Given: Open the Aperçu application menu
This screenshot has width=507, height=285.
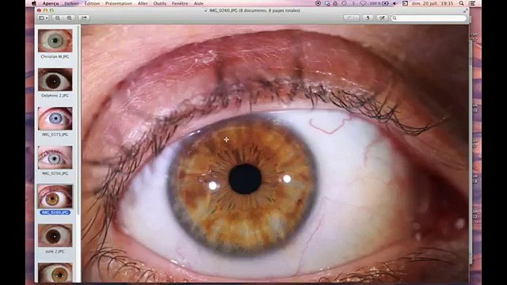Looking at the screenshot, I should click(51, 3).
